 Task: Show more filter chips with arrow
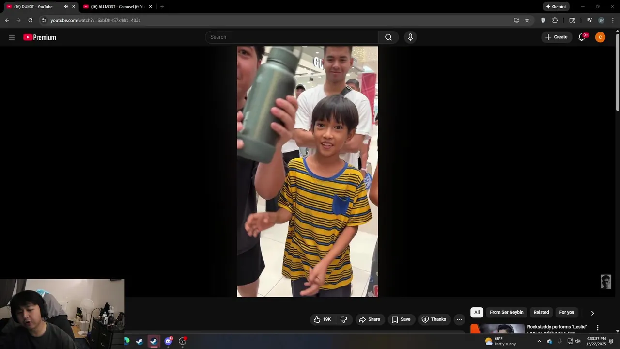[x=592, y=313]
